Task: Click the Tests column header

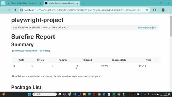Action: tap(21, 60)
